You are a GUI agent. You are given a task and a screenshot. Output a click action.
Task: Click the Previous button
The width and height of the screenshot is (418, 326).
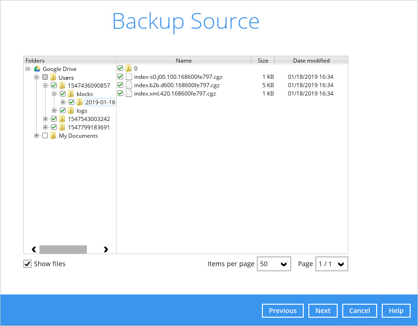[282, 311]
